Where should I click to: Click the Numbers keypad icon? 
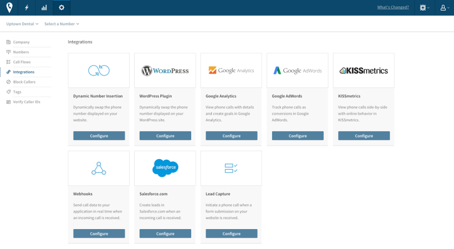coord(9,52)
